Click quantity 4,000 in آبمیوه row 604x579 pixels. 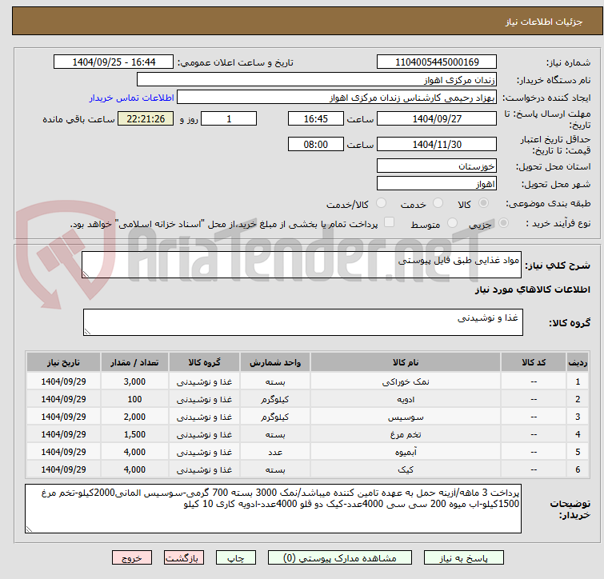point(134,453)
